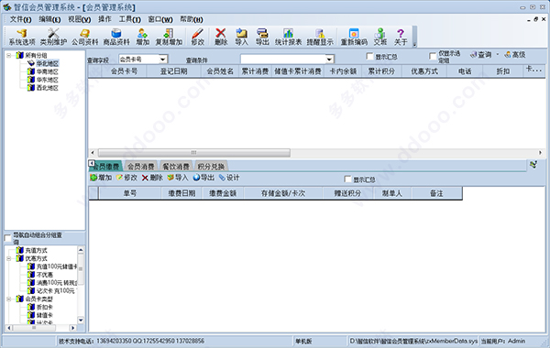Screen dimensions: 550x348
Task: Open the dropdown arrow next to 查询
Action: pos(498,55)
